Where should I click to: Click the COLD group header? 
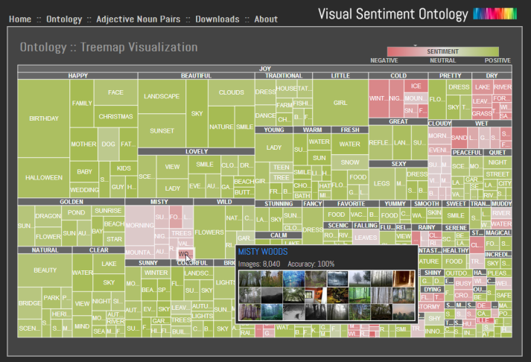398,75
